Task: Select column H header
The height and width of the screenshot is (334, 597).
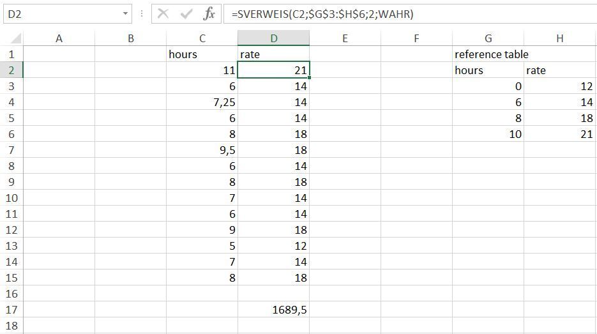Action: click(x=560, y=38)
